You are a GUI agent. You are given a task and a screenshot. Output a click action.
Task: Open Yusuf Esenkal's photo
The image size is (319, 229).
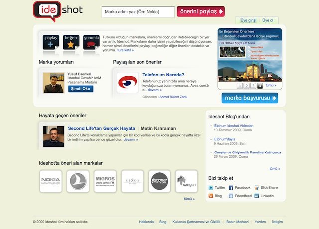pos(54,83)
